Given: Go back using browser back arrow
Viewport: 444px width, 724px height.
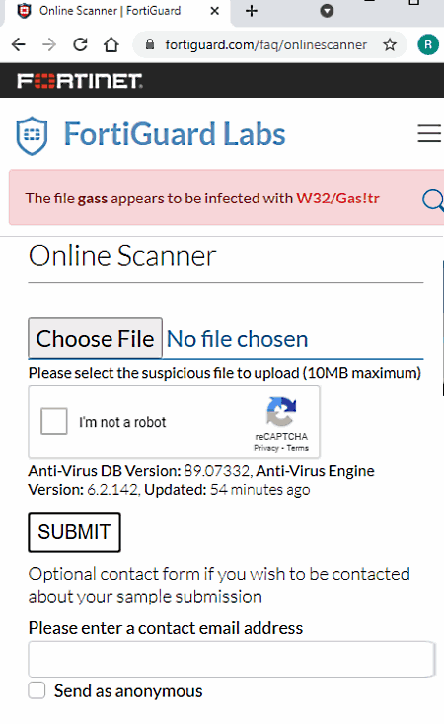Looking at the screenshot, I should pos(19,44).
